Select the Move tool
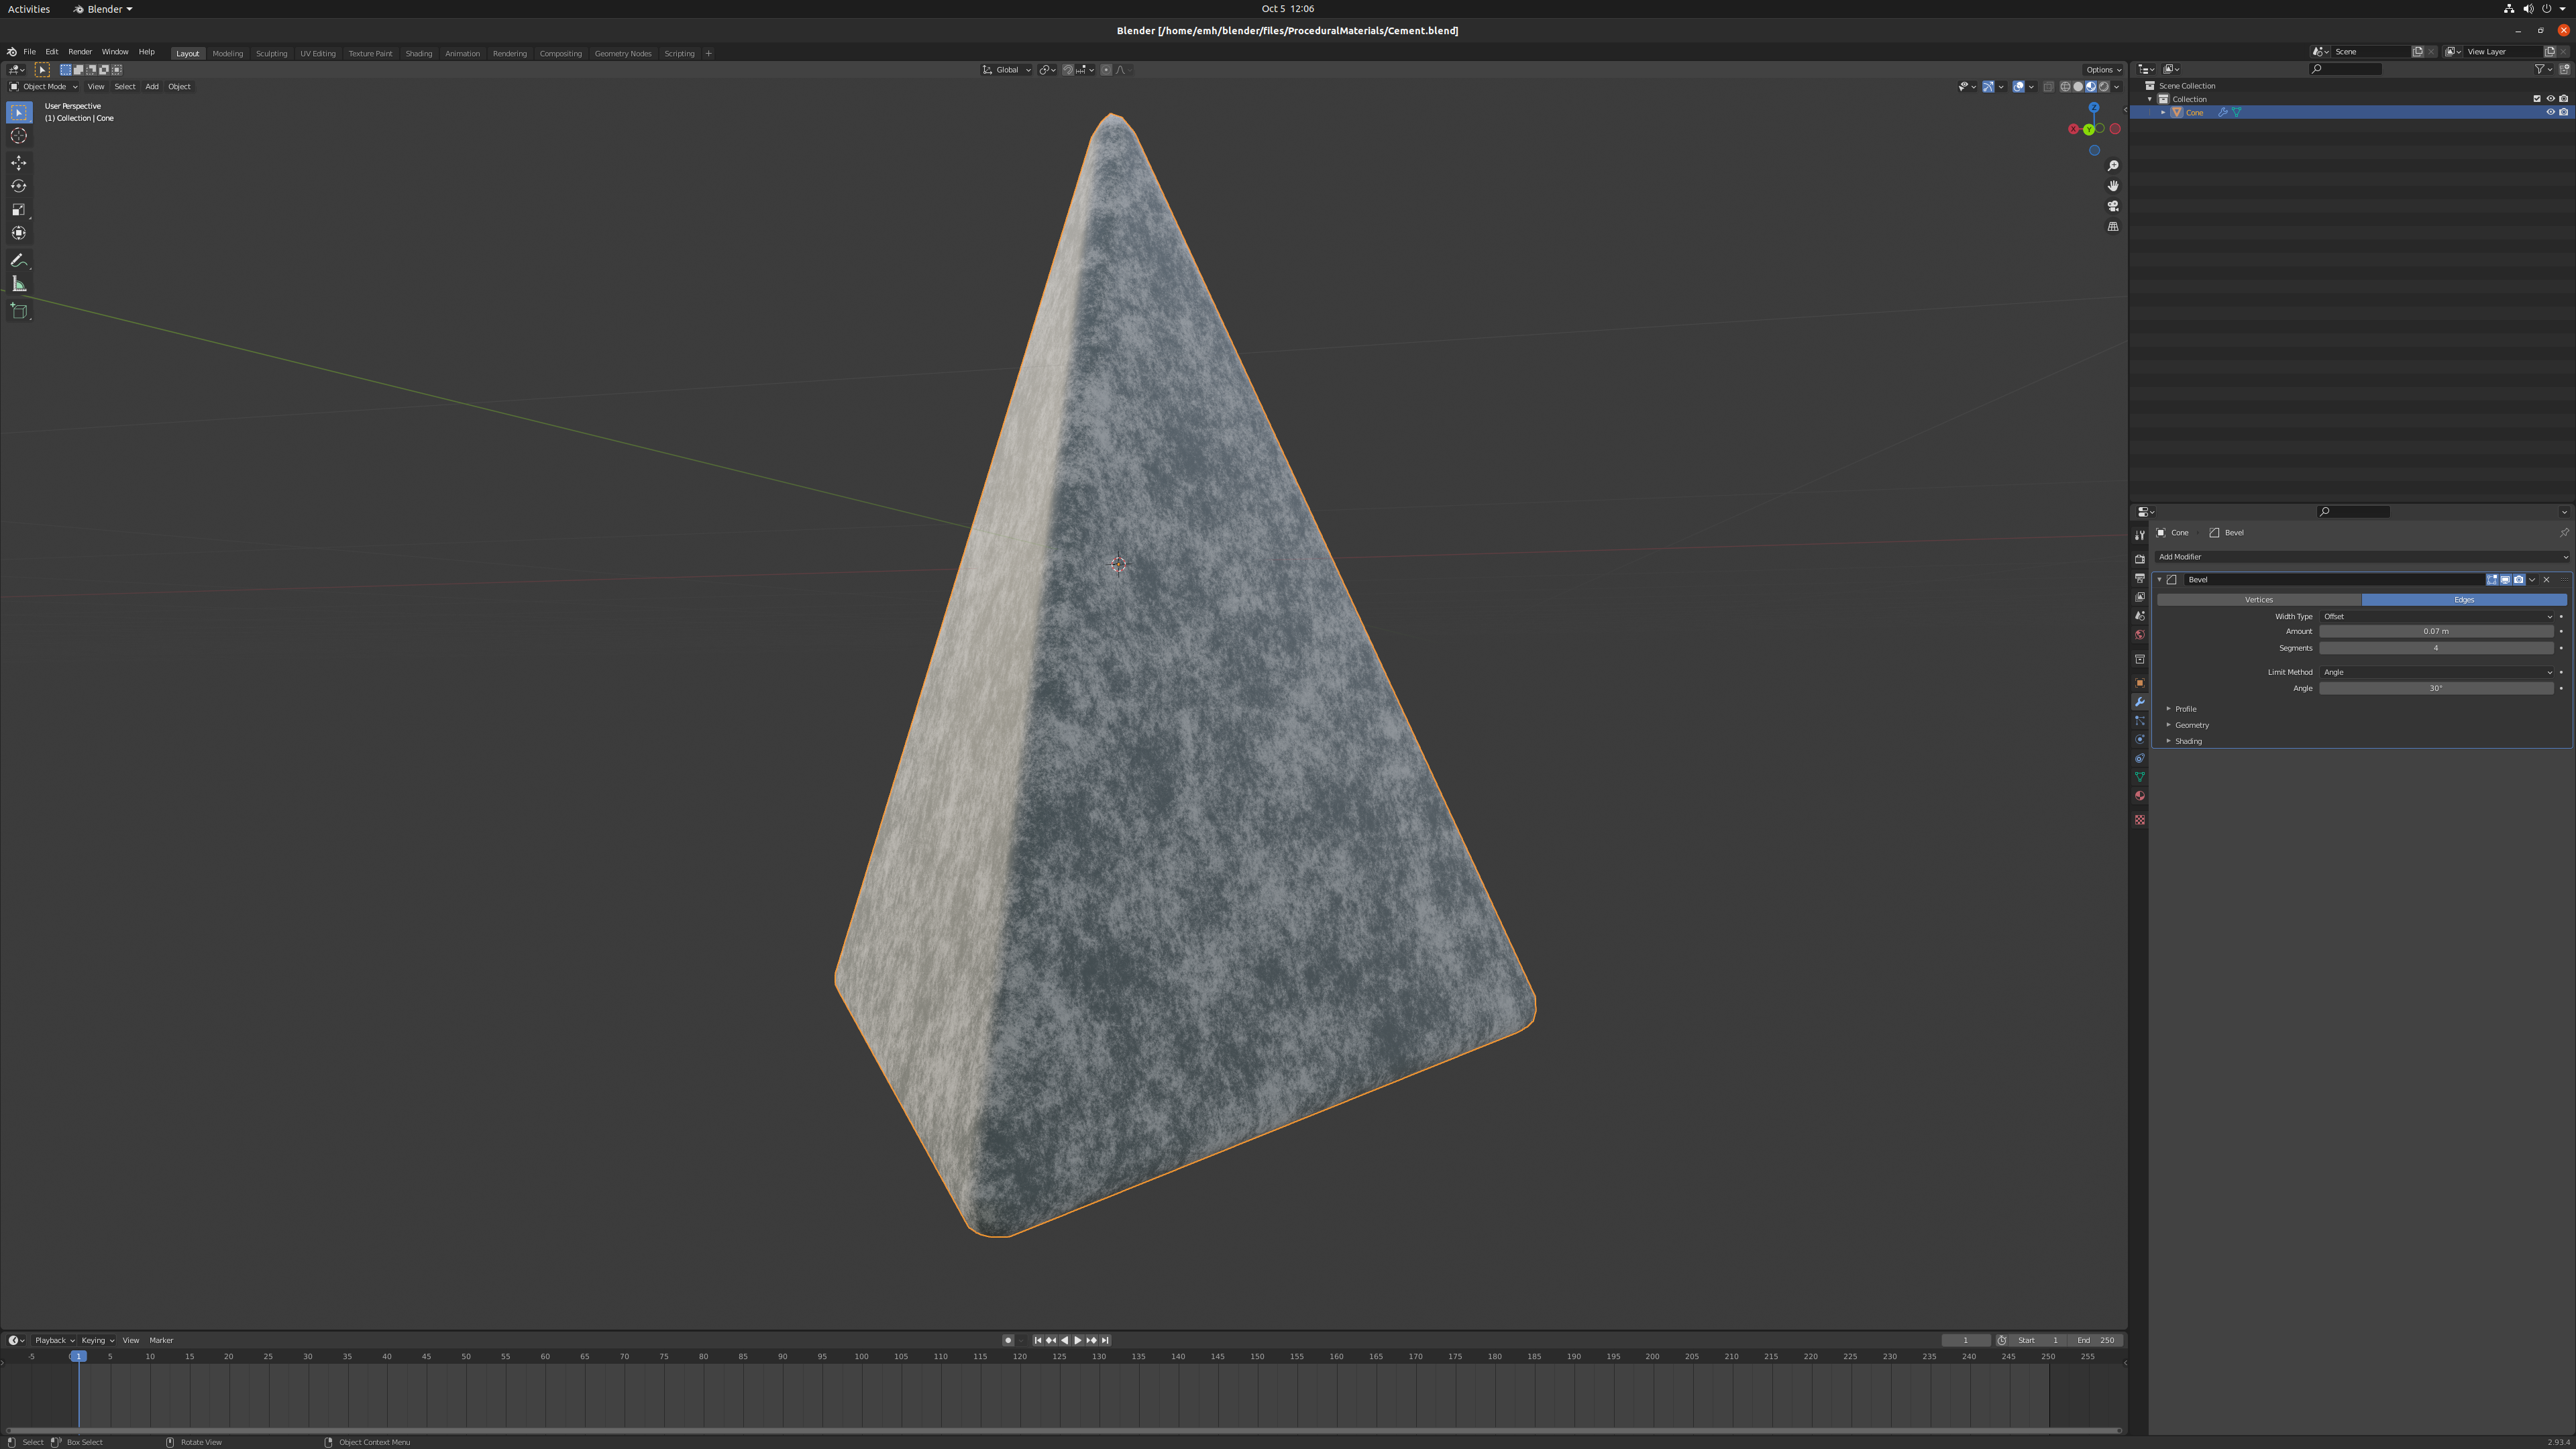 (x=19, y=163)
